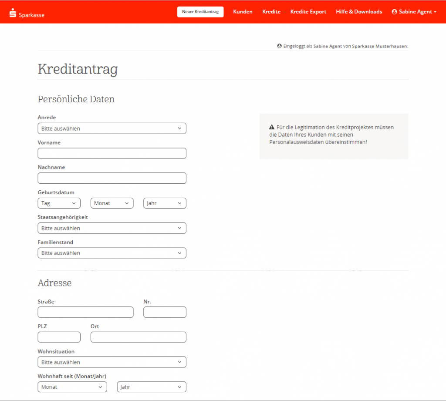
Task: Open Kredite Export from navigation
Action: point(308,12)
